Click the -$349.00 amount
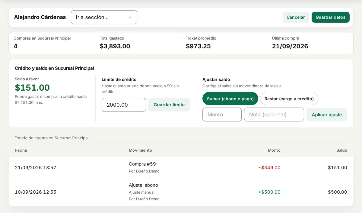The image size is (362, 213). click(x=269, y=168)
